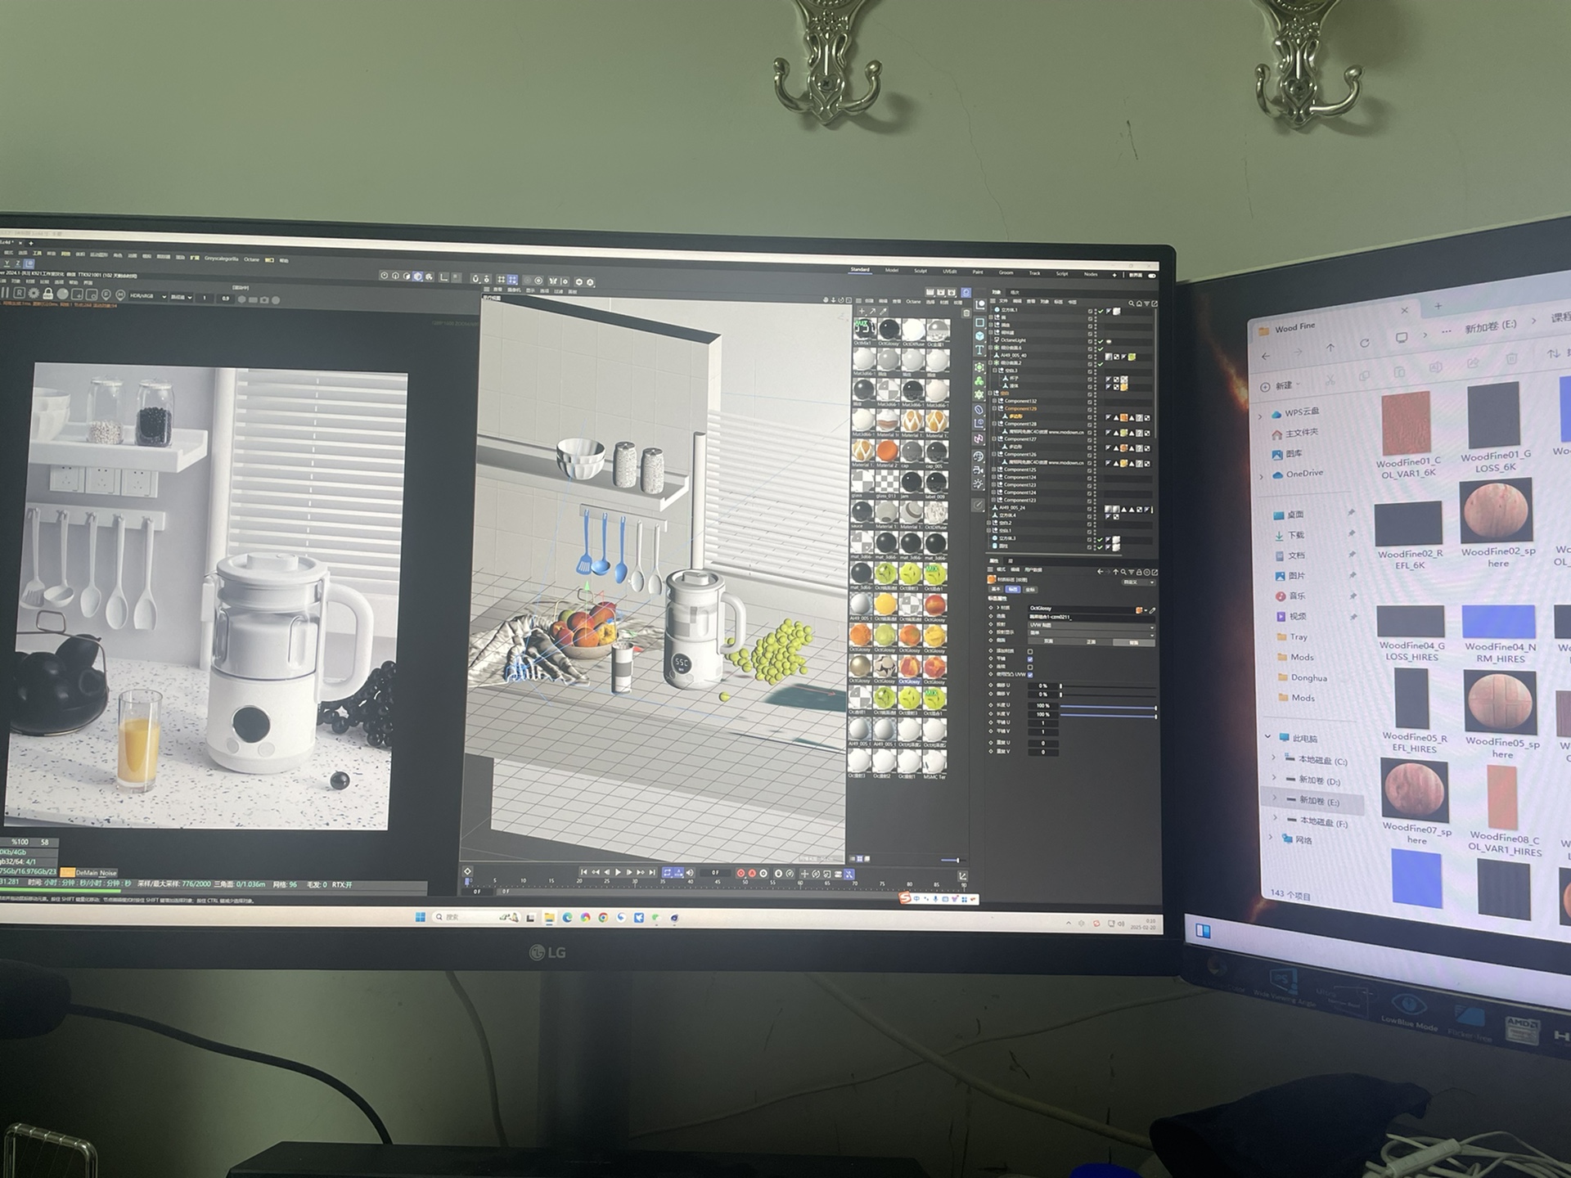Viewport: 1571px width, 1178px height.
Task: Select the orange Material 2 swatch
Action: (x=886, y=450)
